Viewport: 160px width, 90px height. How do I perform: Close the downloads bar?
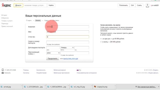(x=159, y=87)
